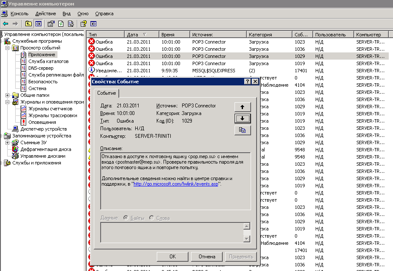Click the DNS-сервер log icon

click(x=23, y=68)
